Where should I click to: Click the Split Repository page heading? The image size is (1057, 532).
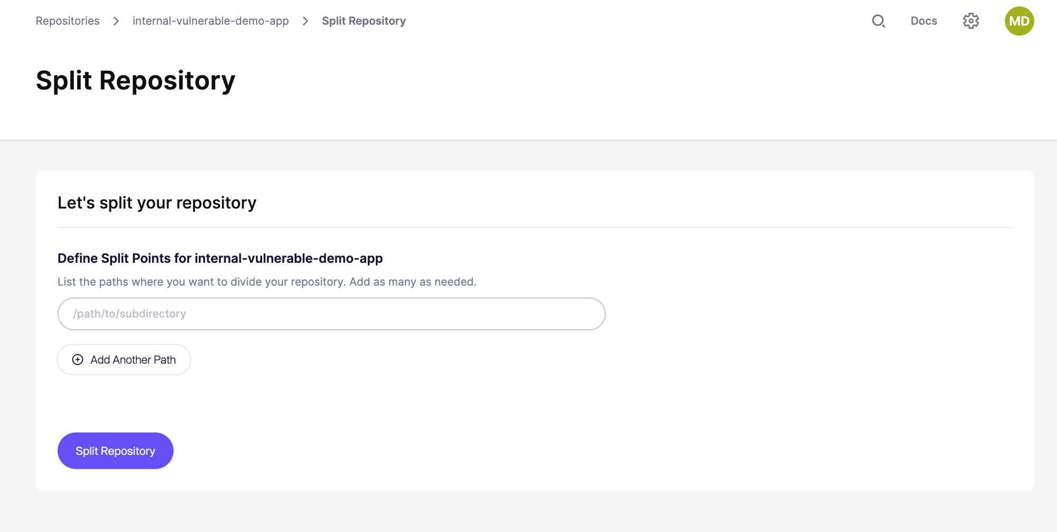pyautogui.click(x=135, y=81)
